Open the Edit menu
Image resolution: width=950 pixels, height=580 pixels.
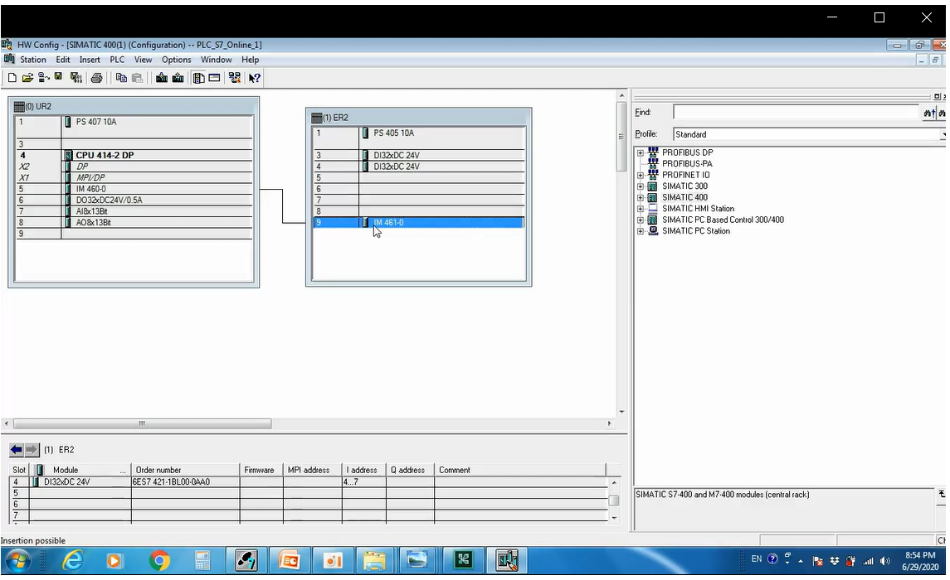pos(63,60)
